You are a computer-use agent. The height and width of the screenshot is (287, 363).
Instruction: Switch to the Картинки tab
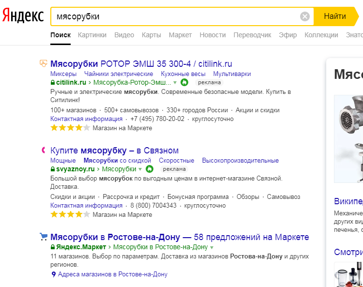click(92, 35)
